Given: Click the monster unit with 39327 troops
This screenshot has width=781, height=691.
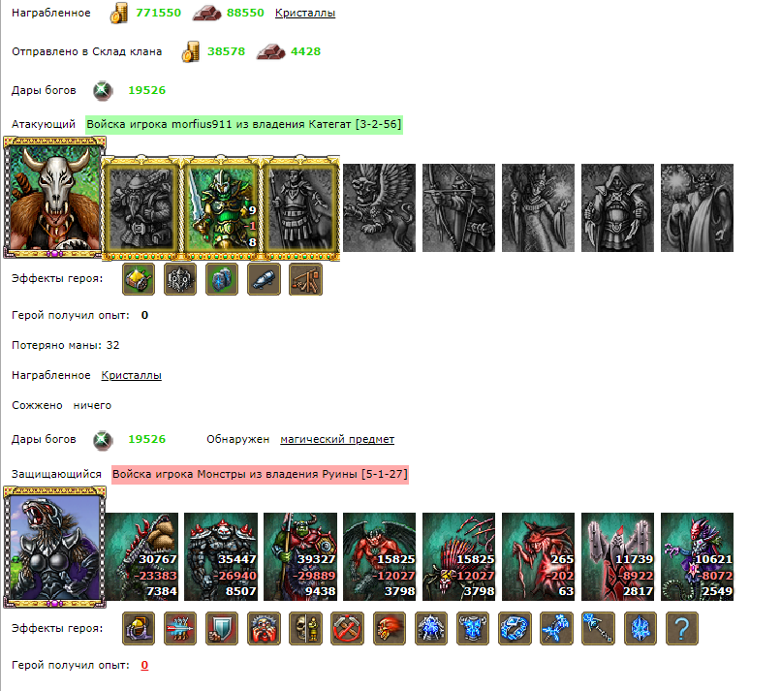Looking at the screenshot, I should pos(300,556).
